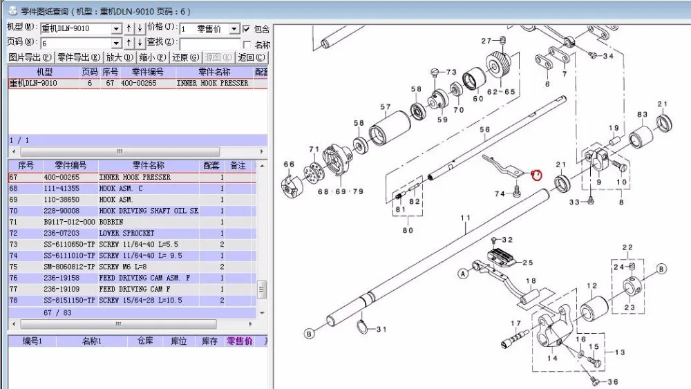Viewport: 691px width, 389px height.
Task: Click part label 11 shaft in diagram
Action: (465, 218)
